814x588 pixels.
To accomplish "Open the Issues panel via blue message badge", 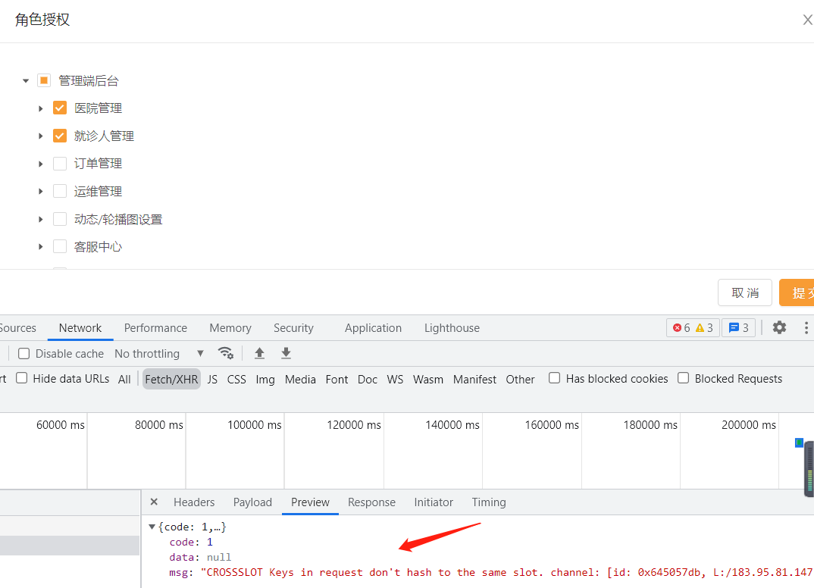I will 737,327.
